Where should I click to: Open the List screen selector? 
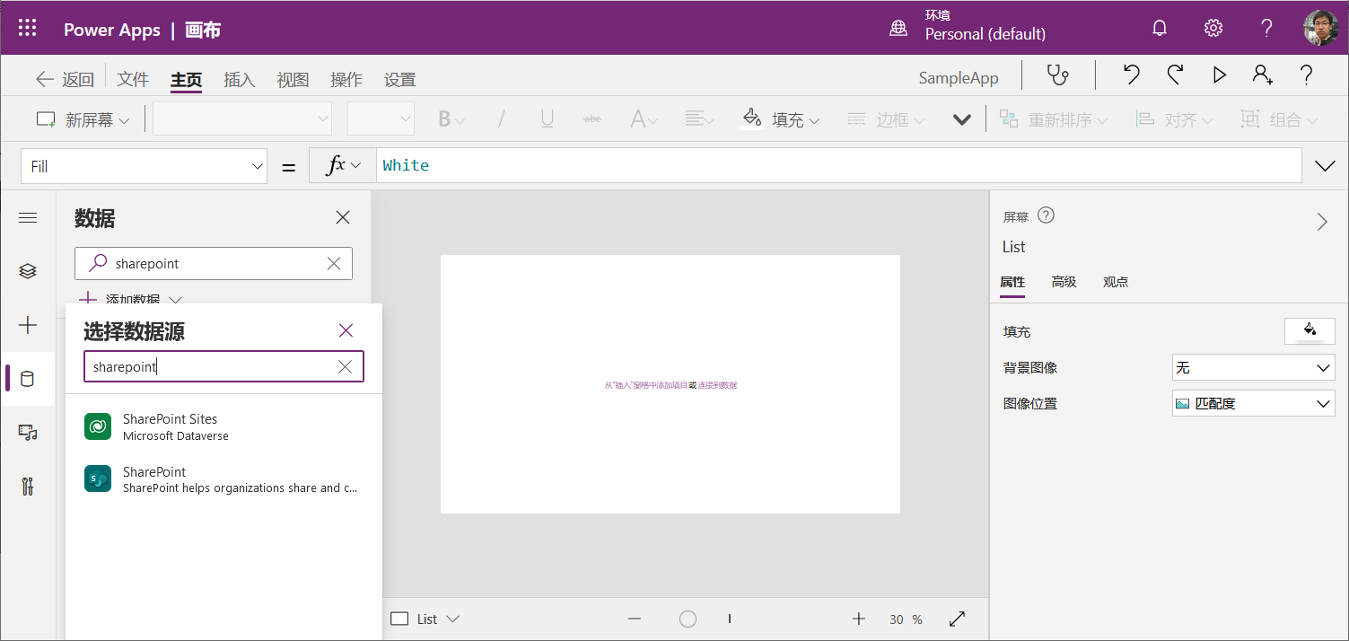[425, 619]
